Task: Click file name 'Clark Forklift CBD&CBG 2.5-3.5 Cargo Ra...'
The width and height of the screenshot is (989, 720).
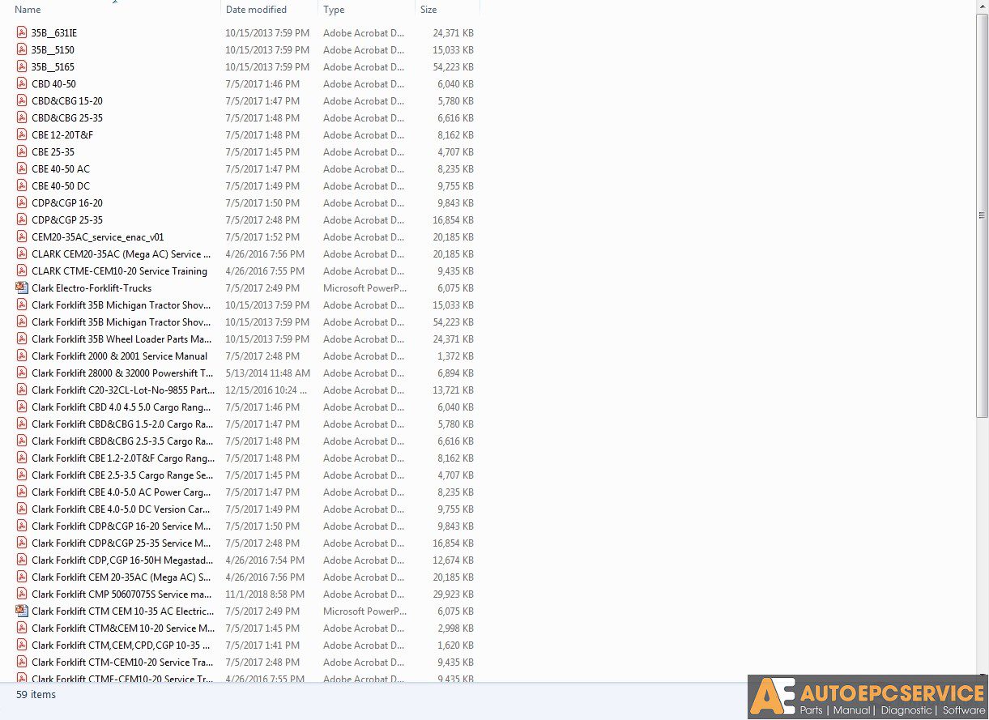Action: pyautogui.click(x=122, y=441)
